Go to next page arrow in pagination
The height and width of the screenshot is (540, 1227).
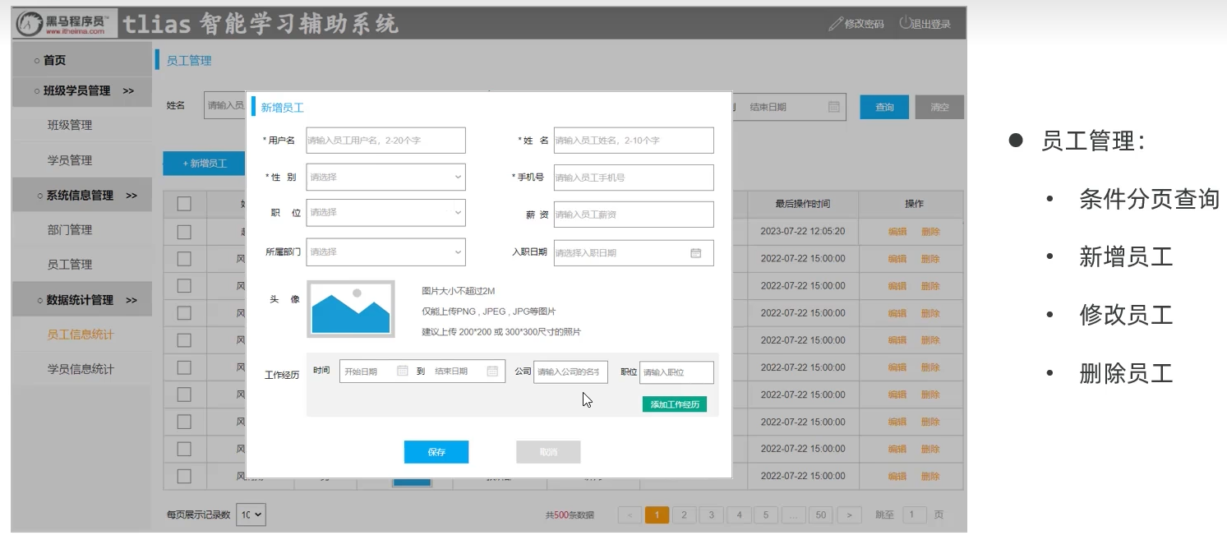point(848,515)
